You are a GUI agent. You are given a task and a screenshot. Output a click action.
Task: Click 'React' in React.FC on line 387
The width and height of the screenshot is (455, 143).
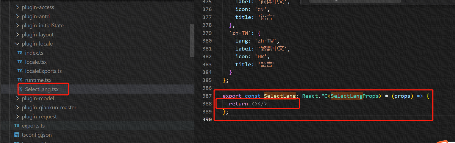click(310, 96)
